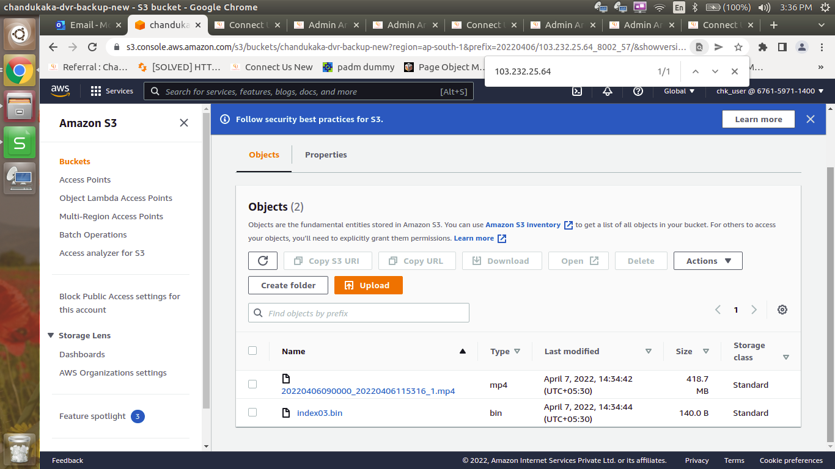Viewport: 835px width, 469px height.
Task: Open Chrome from the Ubuntu dock
Action: pos(20,71)
